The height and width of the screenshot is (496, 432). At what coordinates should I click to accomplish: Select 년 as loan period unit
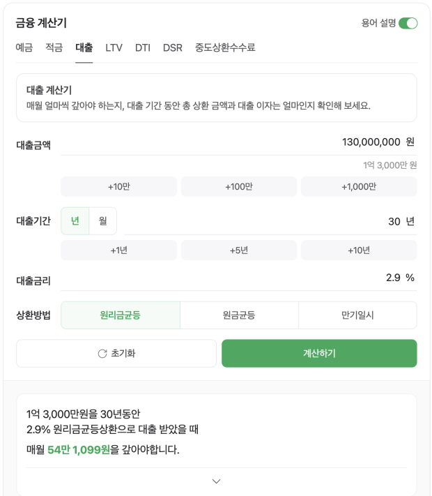(75, 221)
